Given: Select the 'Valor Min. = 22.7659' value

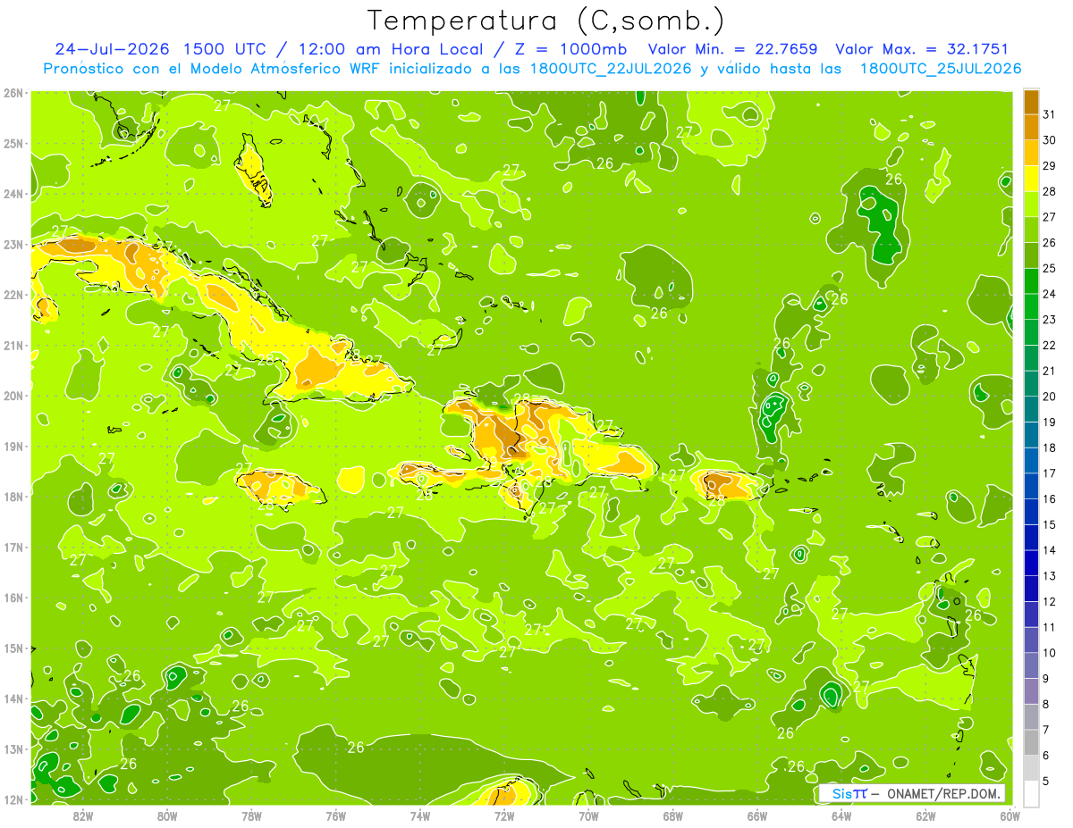Looking at the screenshot, I should click(x=733, y=49).
